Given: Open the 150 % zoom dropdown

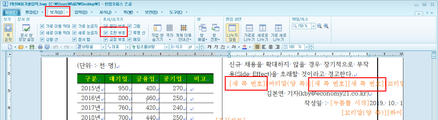Looking at the screenshot, I should click(314, 26).
